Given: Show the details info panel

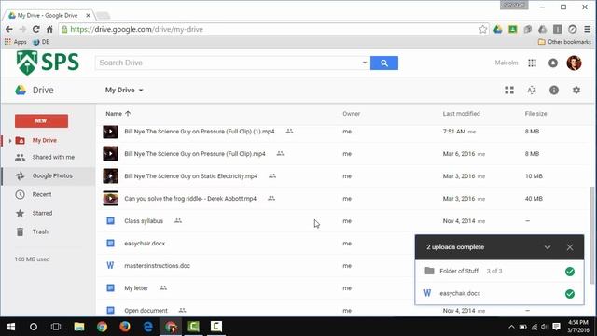Looking at the screenshot, I should (553, 91).
